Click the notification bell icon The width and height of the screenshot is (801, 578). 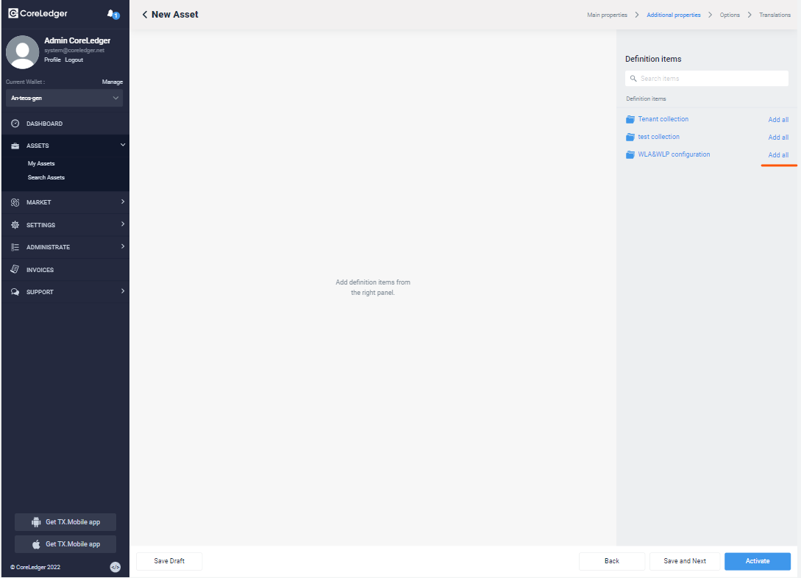point(112,14)
